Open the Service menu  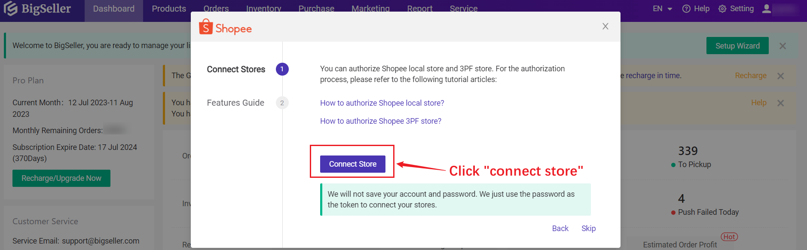[464, 9]
